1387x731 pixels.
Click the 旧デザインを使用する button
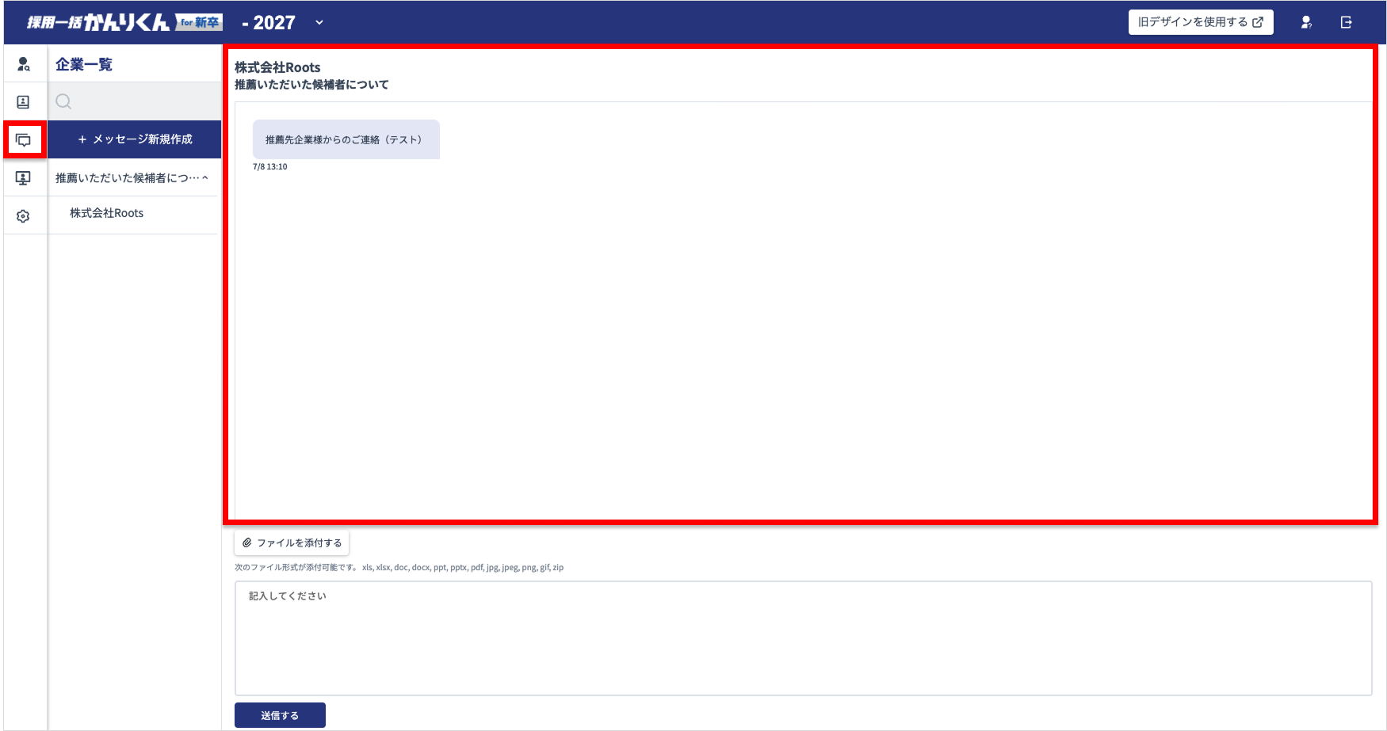point(1200,22)
